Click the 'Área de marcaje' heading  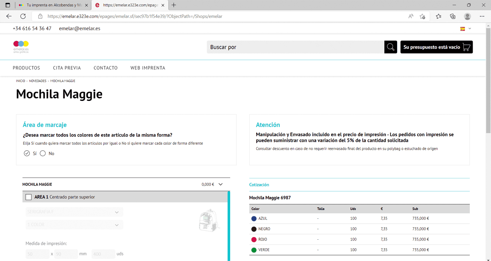(x=44, y=125)
